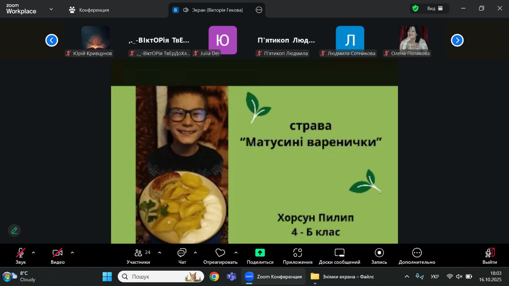This screenshot has width=509, height=286.
Task: Click inside the Windows search box
Action: [156, 276]
